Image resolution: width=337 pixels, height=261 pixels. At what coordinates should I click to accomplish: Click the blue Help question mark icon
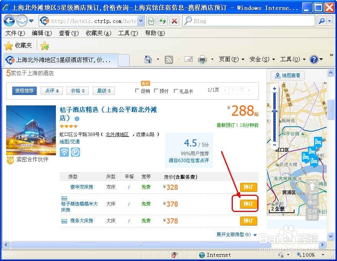[x=314, y=59]
